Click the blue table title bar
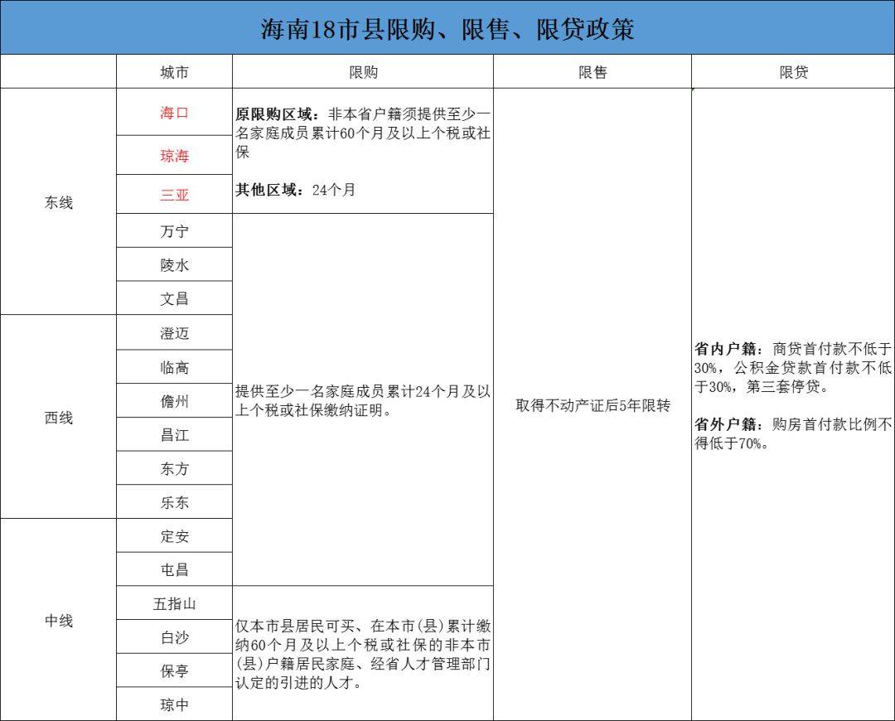This screenshot has width=895, height=721. pyautogui.click(x=447, y=27)
